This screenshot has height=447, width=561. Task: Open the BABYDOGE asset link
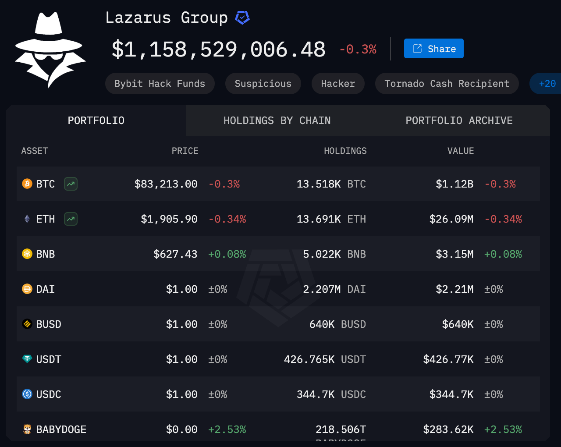61,429
